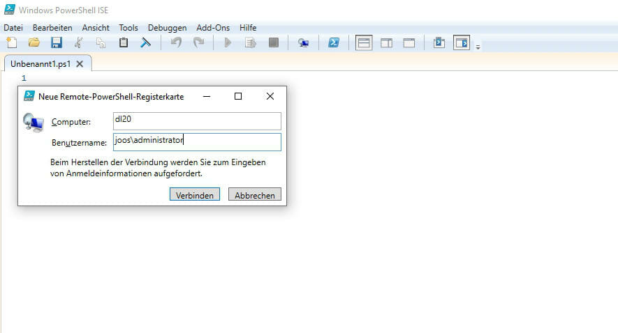
Task: Clear the console pane icon
Action: click(x=146, y=42)
